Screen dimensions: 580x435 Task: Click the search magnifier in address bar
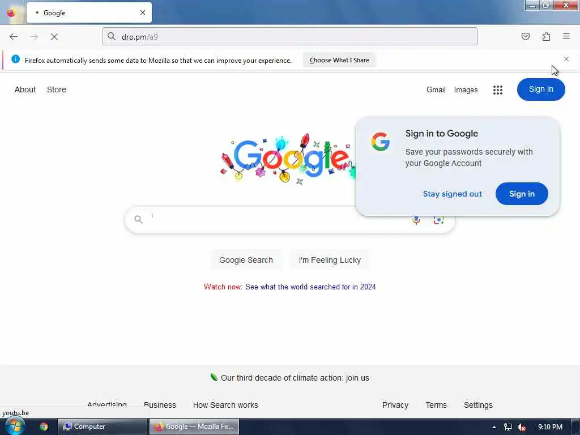pos(112,36)
